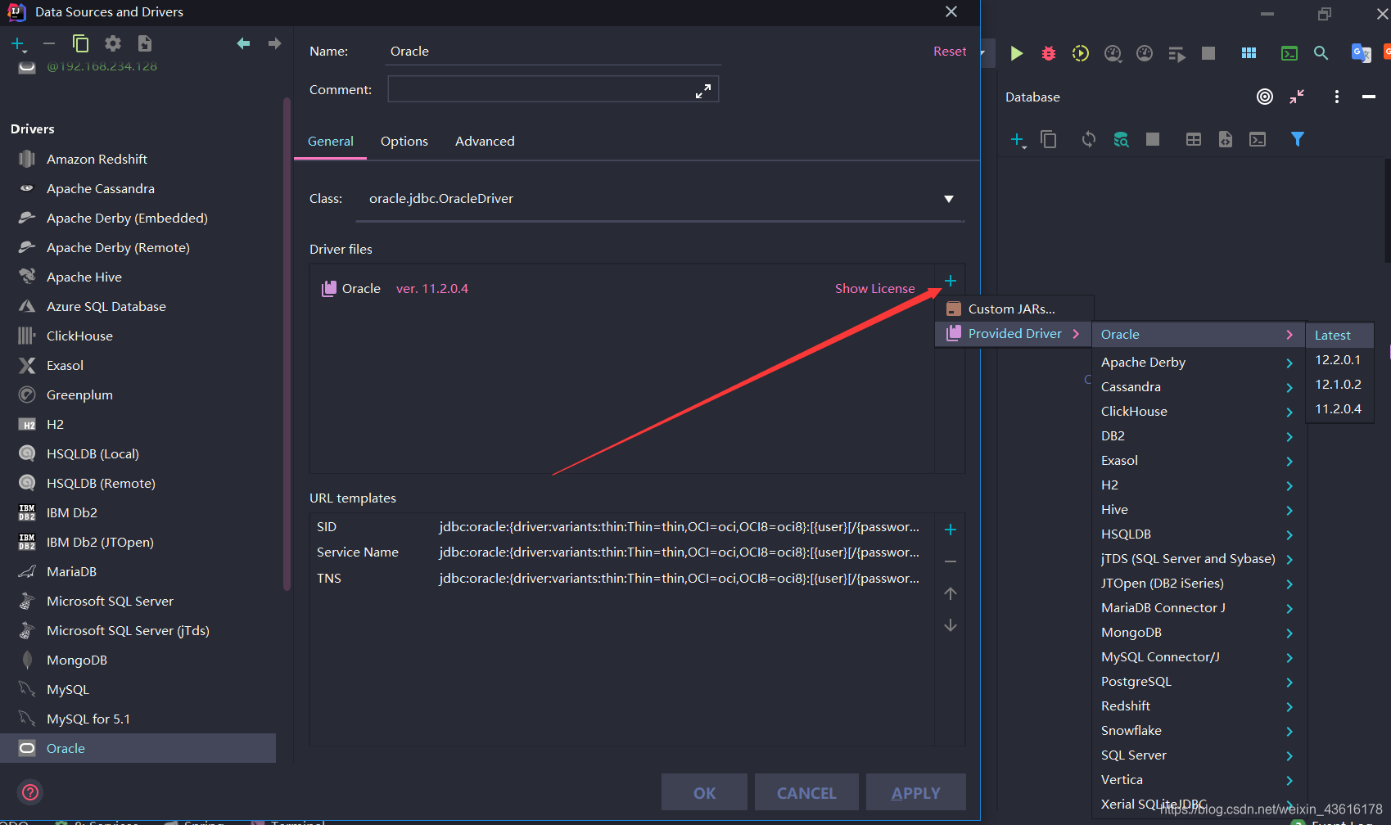Expand the PostgreSQL driver submenu
Viewport: 1391px width, 825px height.
point(1199,682)
